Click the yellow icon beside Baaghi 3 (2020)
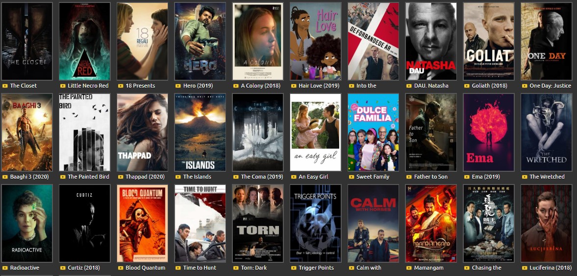Viewport: 577px width, 276px height. (5, 177)
